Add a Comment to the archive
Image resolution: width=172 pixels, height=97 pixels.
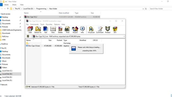pos(100,30)
